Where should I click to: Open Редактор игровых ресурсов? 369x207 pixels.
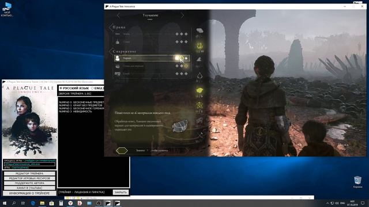tap(29, 178)
